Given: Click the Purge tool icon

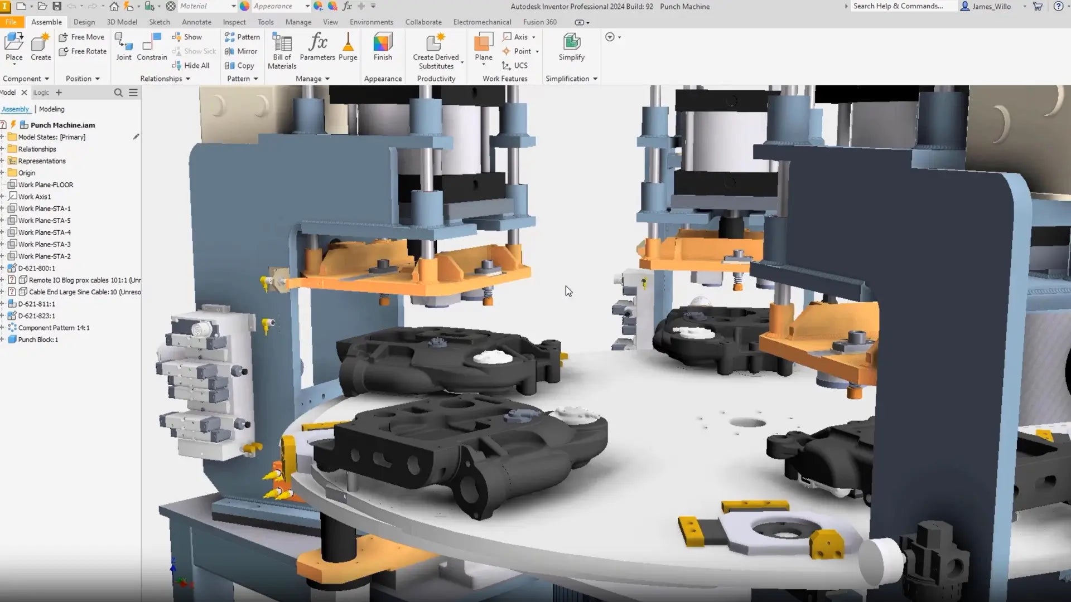Looking at the screenshot, I should click(348, 43).
